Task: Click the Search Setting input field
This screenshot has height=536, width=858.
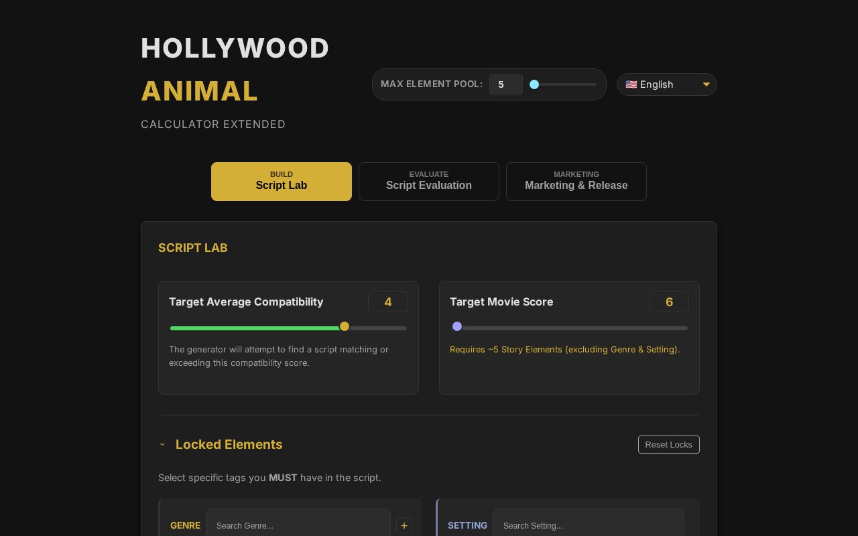Action: (x=589, y=525)
